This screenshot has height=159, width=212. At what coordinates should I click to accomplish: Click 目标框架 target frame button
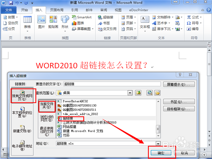coord(179,109)
